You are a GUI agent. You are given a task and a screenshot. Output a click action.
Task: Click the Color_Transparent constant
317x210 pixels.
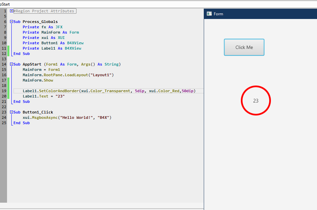[110, 91]
